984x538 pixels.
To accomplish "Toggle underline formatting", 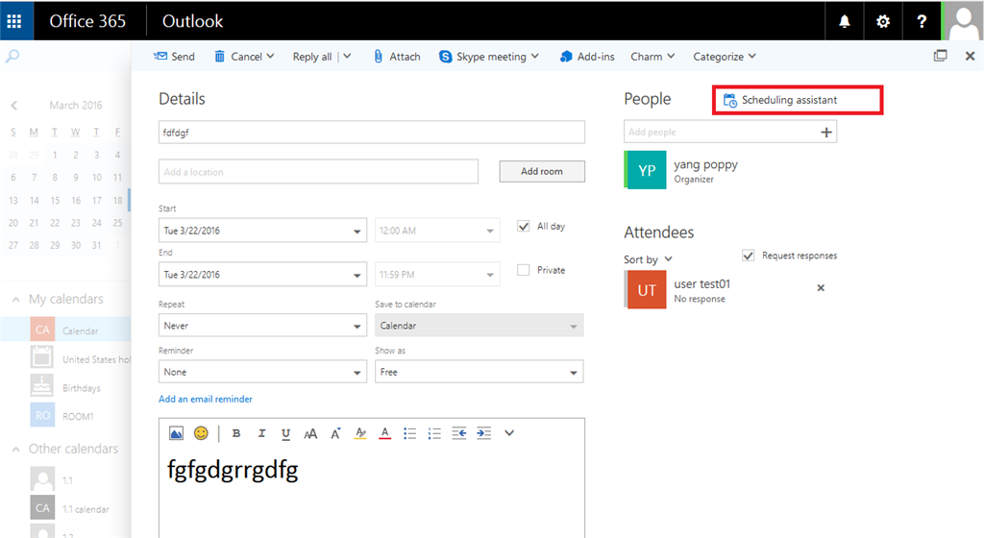I will point(286,433).
